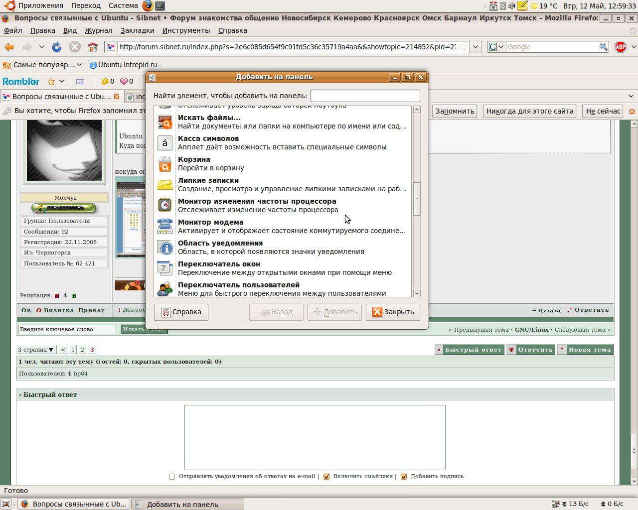The image size is (638, 510).
Task: Open the Firefox home page icon
Action: coord(93,47)
